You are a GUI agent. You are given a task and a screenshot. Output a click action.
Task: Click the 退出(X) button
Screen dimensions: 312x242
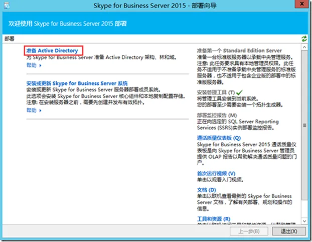click(289, 231)
